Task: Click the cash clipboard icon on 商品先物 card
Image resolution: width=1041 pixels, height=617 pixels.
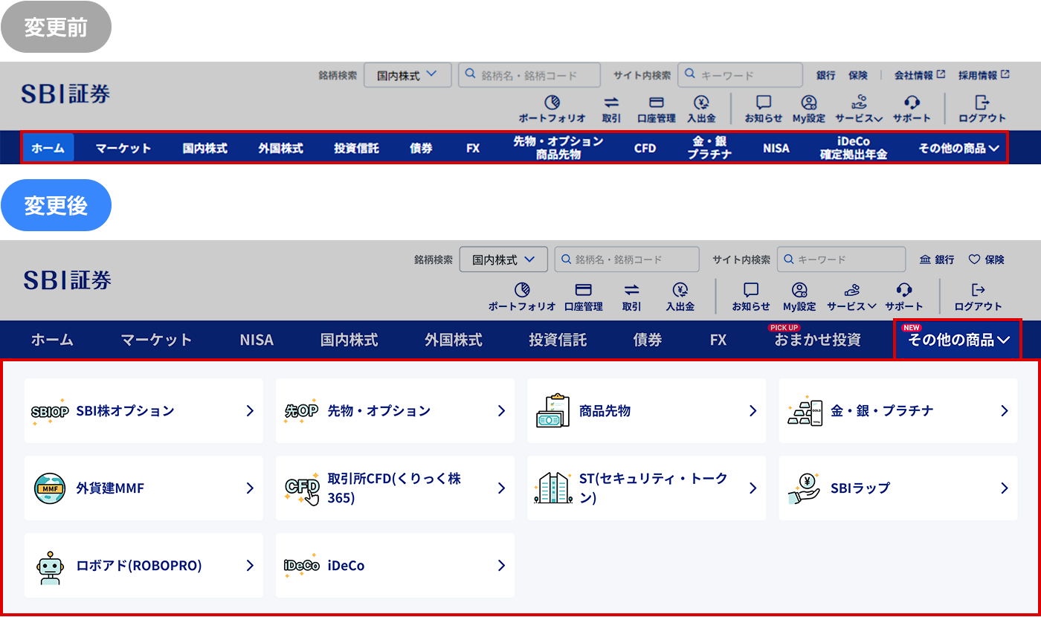Action: point(552,411)
